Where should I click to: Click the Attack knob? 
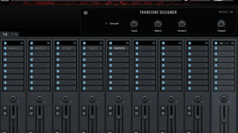click(x=158, y=24)
